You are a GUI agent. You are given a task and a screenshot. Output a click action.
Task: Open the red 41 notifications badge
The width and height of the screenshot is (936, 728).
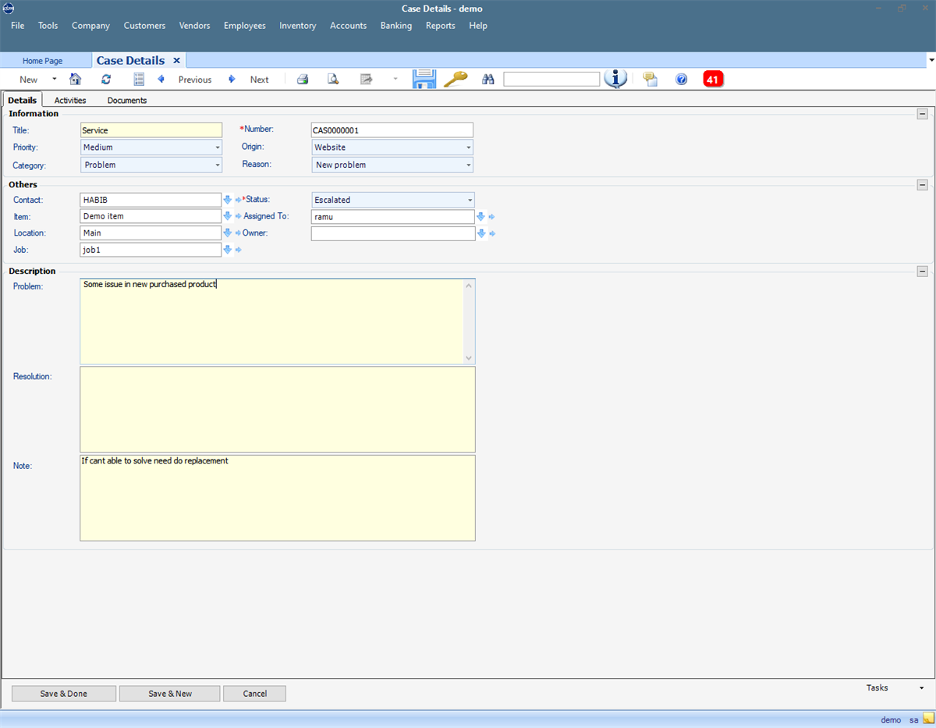point(713,79)
